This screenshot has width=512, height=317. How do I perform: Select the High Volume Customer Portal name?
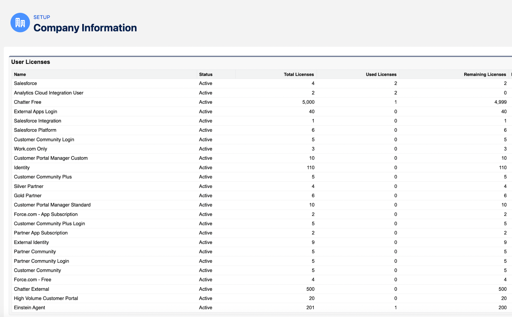[46, 298]
